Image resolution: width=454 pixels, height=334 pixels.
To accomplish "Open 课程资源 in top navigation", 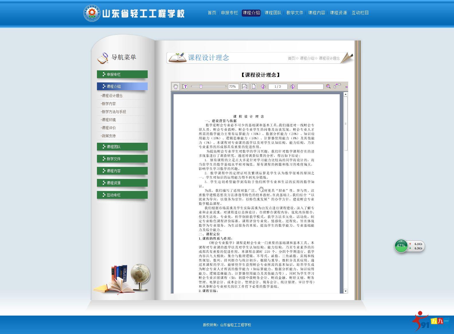I will pyautogui.click(x=338, y=13).
